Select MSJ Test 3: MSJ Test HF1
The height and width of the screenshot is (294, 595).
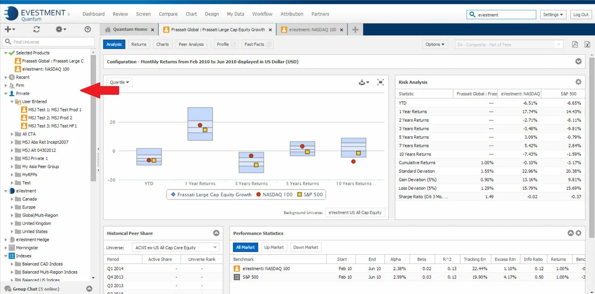(49, 126)
